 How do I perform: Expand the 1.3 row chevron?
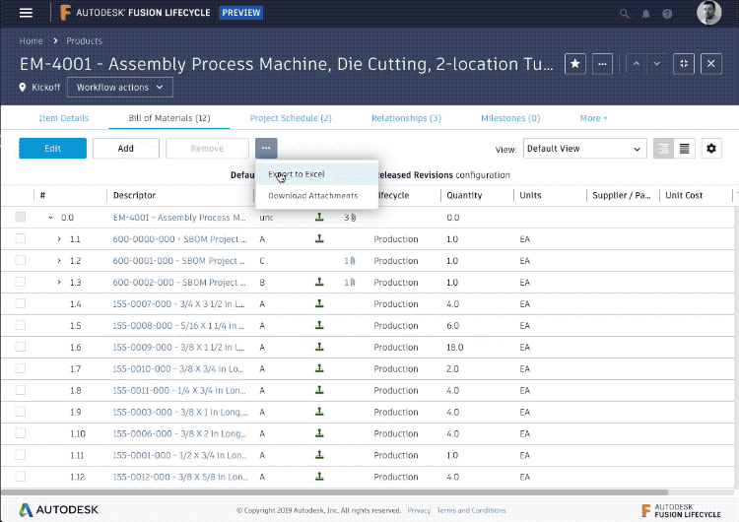point(59,283)
